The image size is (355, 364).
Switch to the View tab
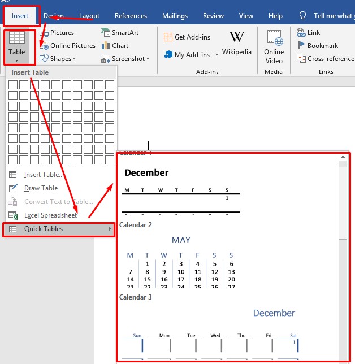pyautogui.click(x=246, y=16)
